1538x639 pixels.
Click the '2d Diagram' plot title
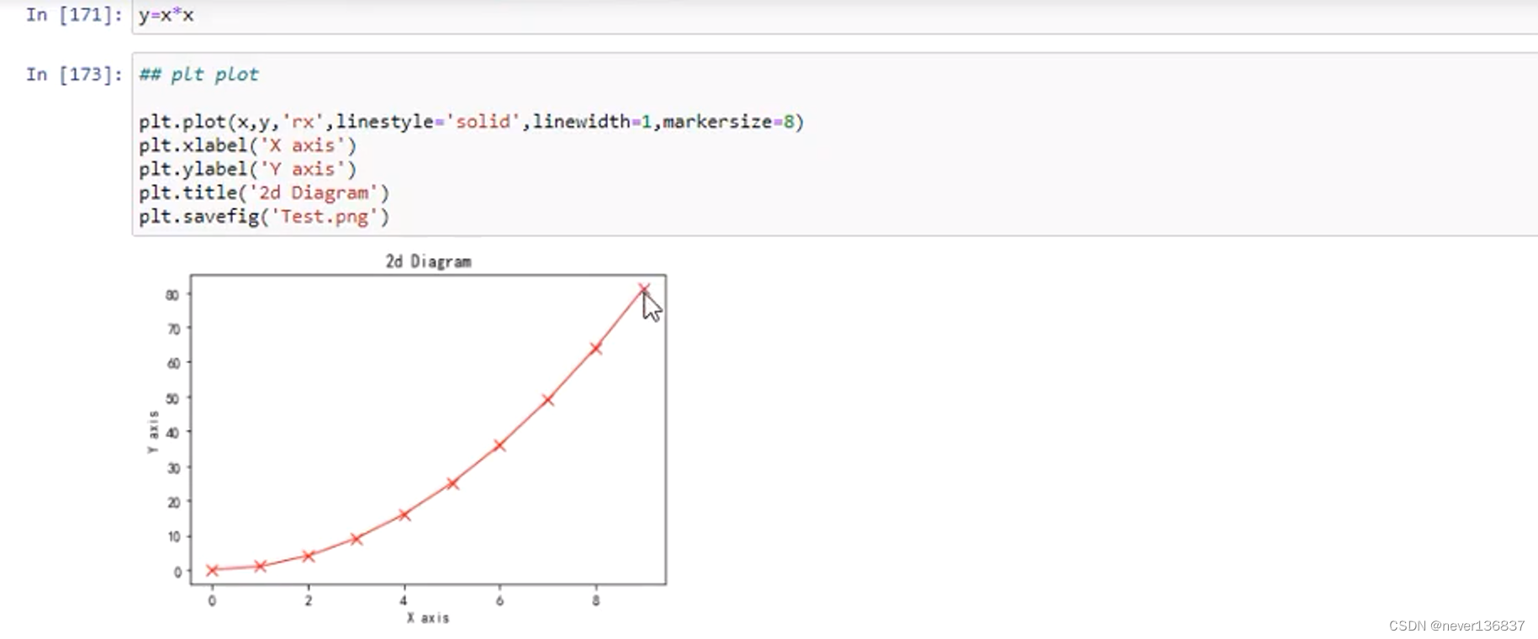[428, 261]
